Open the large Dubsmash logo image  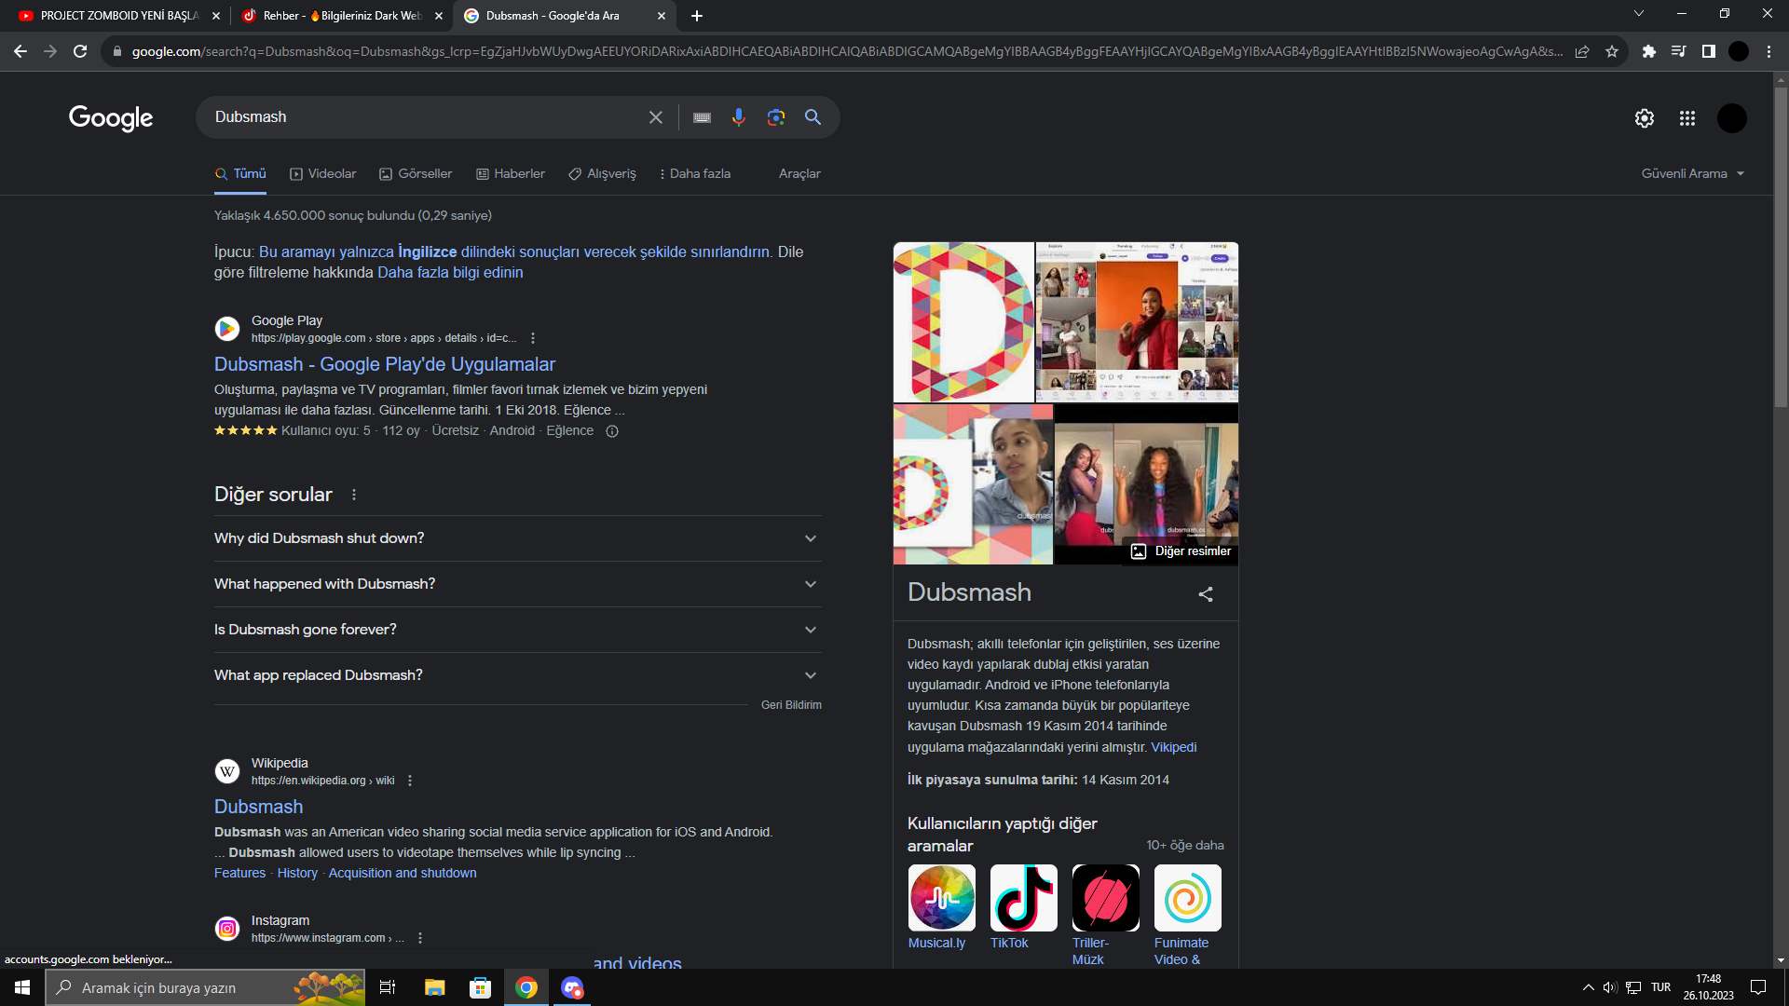coord(963,322)
